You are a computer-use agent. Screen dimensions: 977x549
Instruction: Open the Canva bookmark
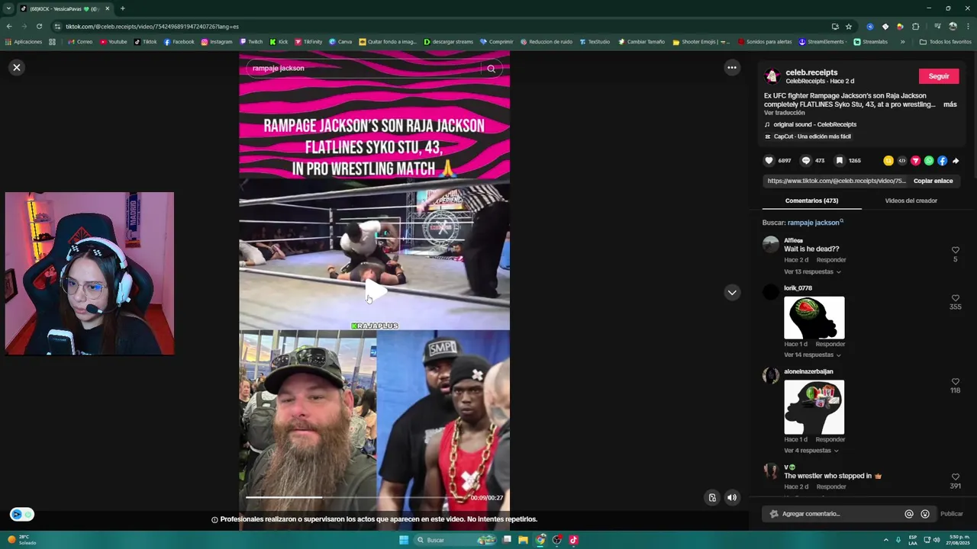[340, 42]
